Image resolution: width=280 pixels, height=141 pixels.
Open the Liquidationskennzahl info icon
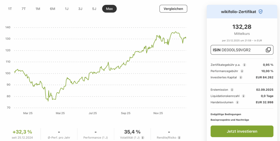click(x=243, y=96)
